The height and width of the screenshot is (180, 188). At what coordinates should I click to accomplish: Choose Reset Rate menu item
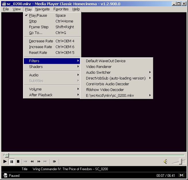38,53
